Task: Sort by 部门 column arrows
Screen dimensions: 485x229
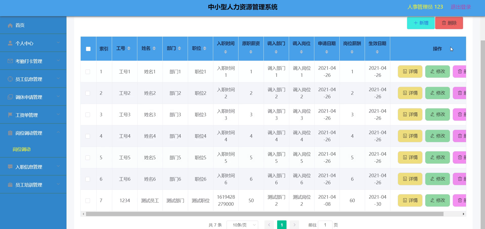Action: coord(180,48)
